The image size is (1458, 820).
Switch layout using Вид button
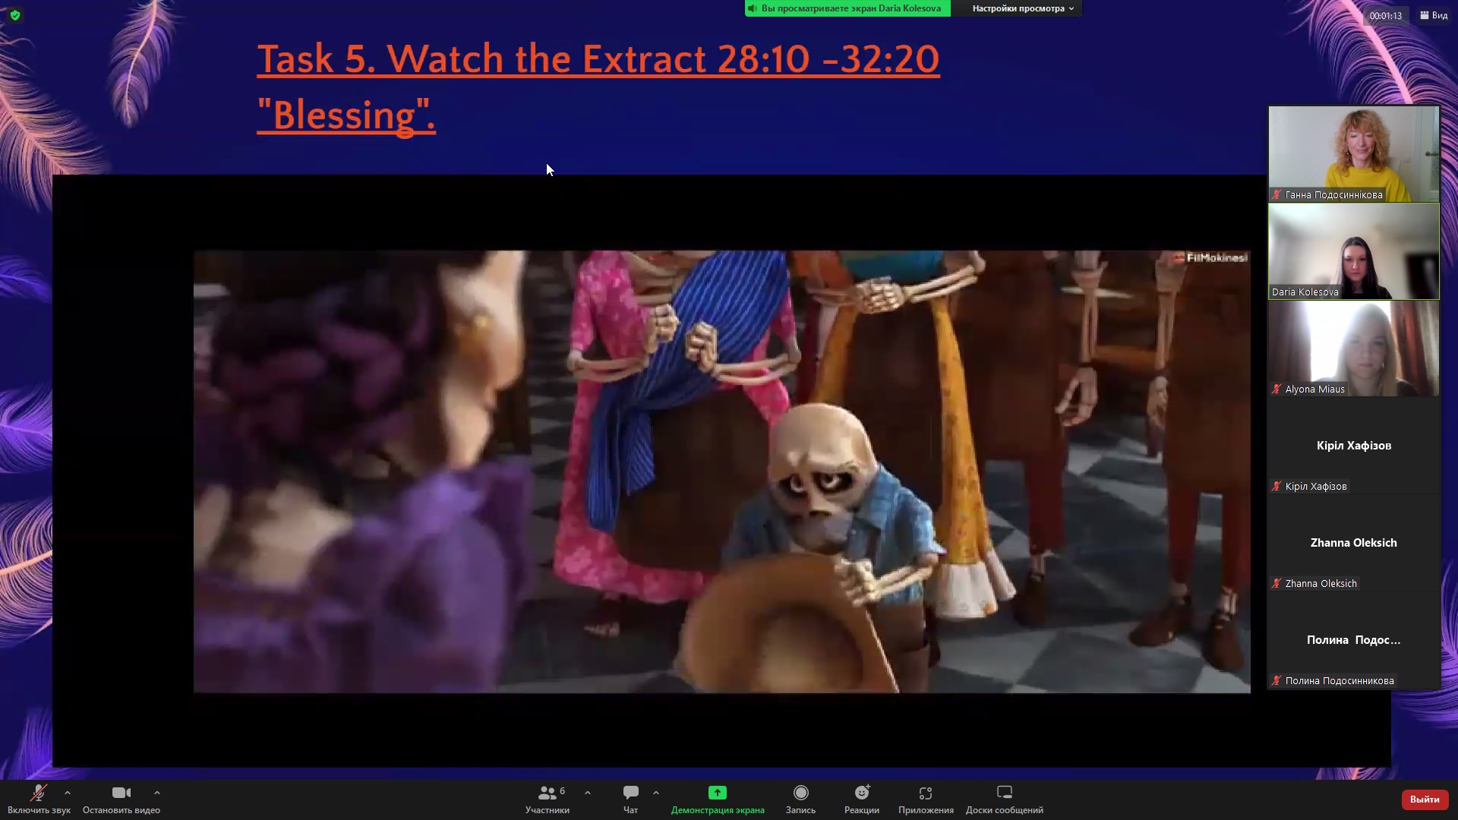pyautogui.click(x=1434, y=15)
